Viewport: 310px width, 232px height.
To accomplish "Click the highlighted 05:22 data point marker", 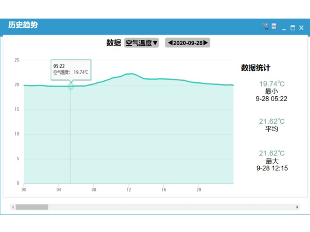I will 71,86.
